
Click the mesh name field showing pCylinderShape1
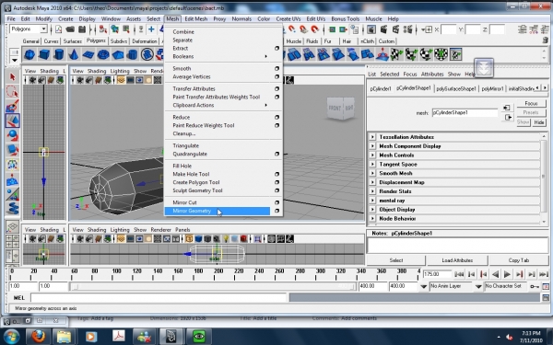click(465, 112)
